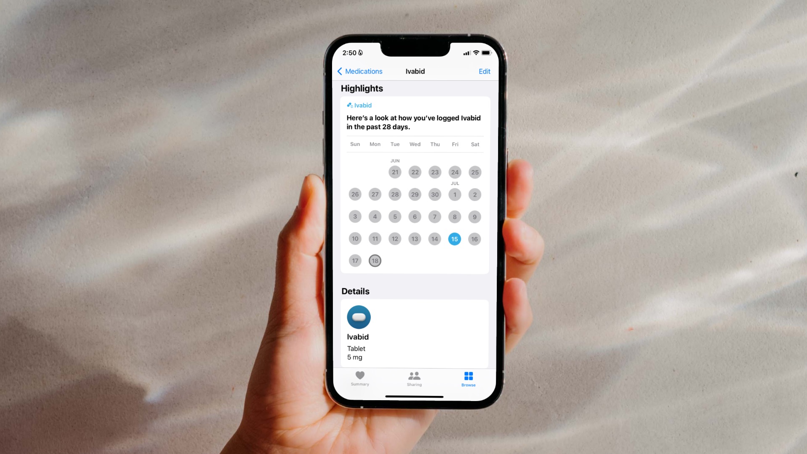The width and height of the screenshot is (807, 454).
Task: Tap the signal strength icon in status bar
Action: [x=466, y=53]
